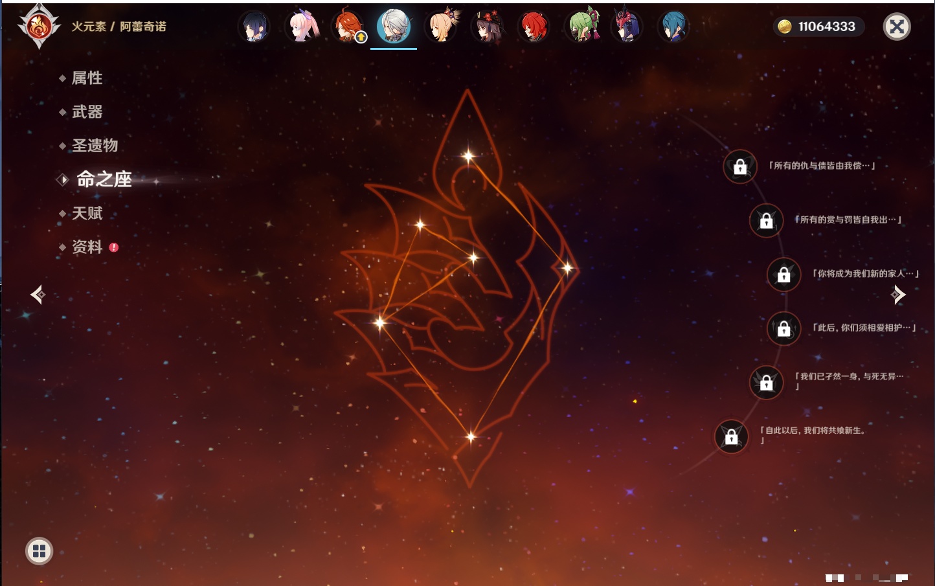Click the Mora amount 11064333
Screen dimensions: 935x586
827,27
